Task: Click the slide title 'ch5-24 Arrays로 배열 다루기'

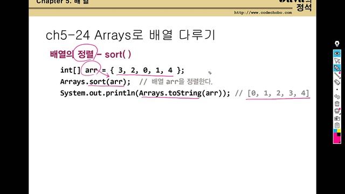Action: pyautogui.click(x=130, y=35)
